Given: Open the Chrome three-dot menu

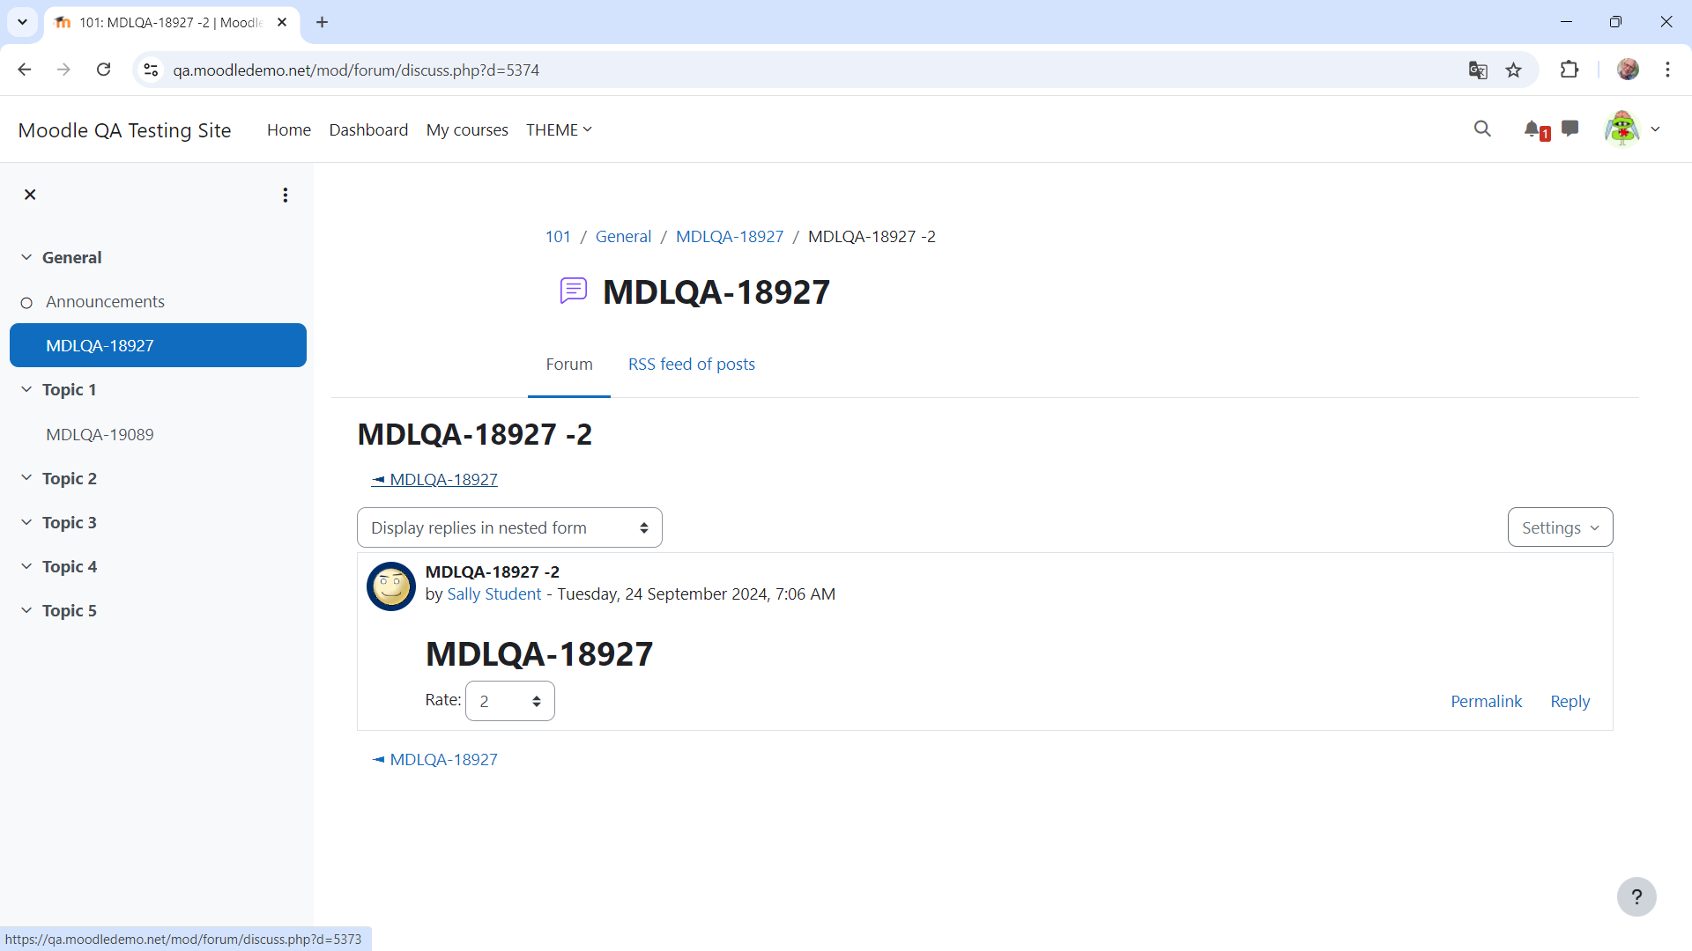Looking at the screenshot, I should point(1667,70).
